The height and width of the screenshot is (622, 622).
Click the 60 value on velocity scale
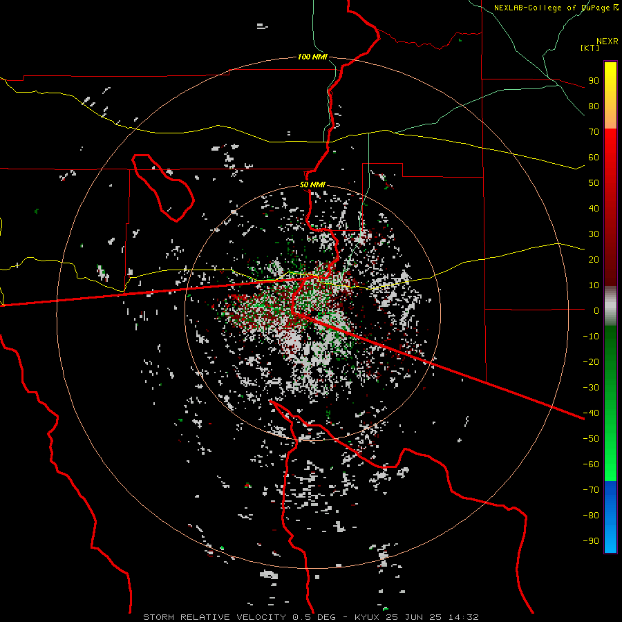pyautogui.click(x=594, y=157)
